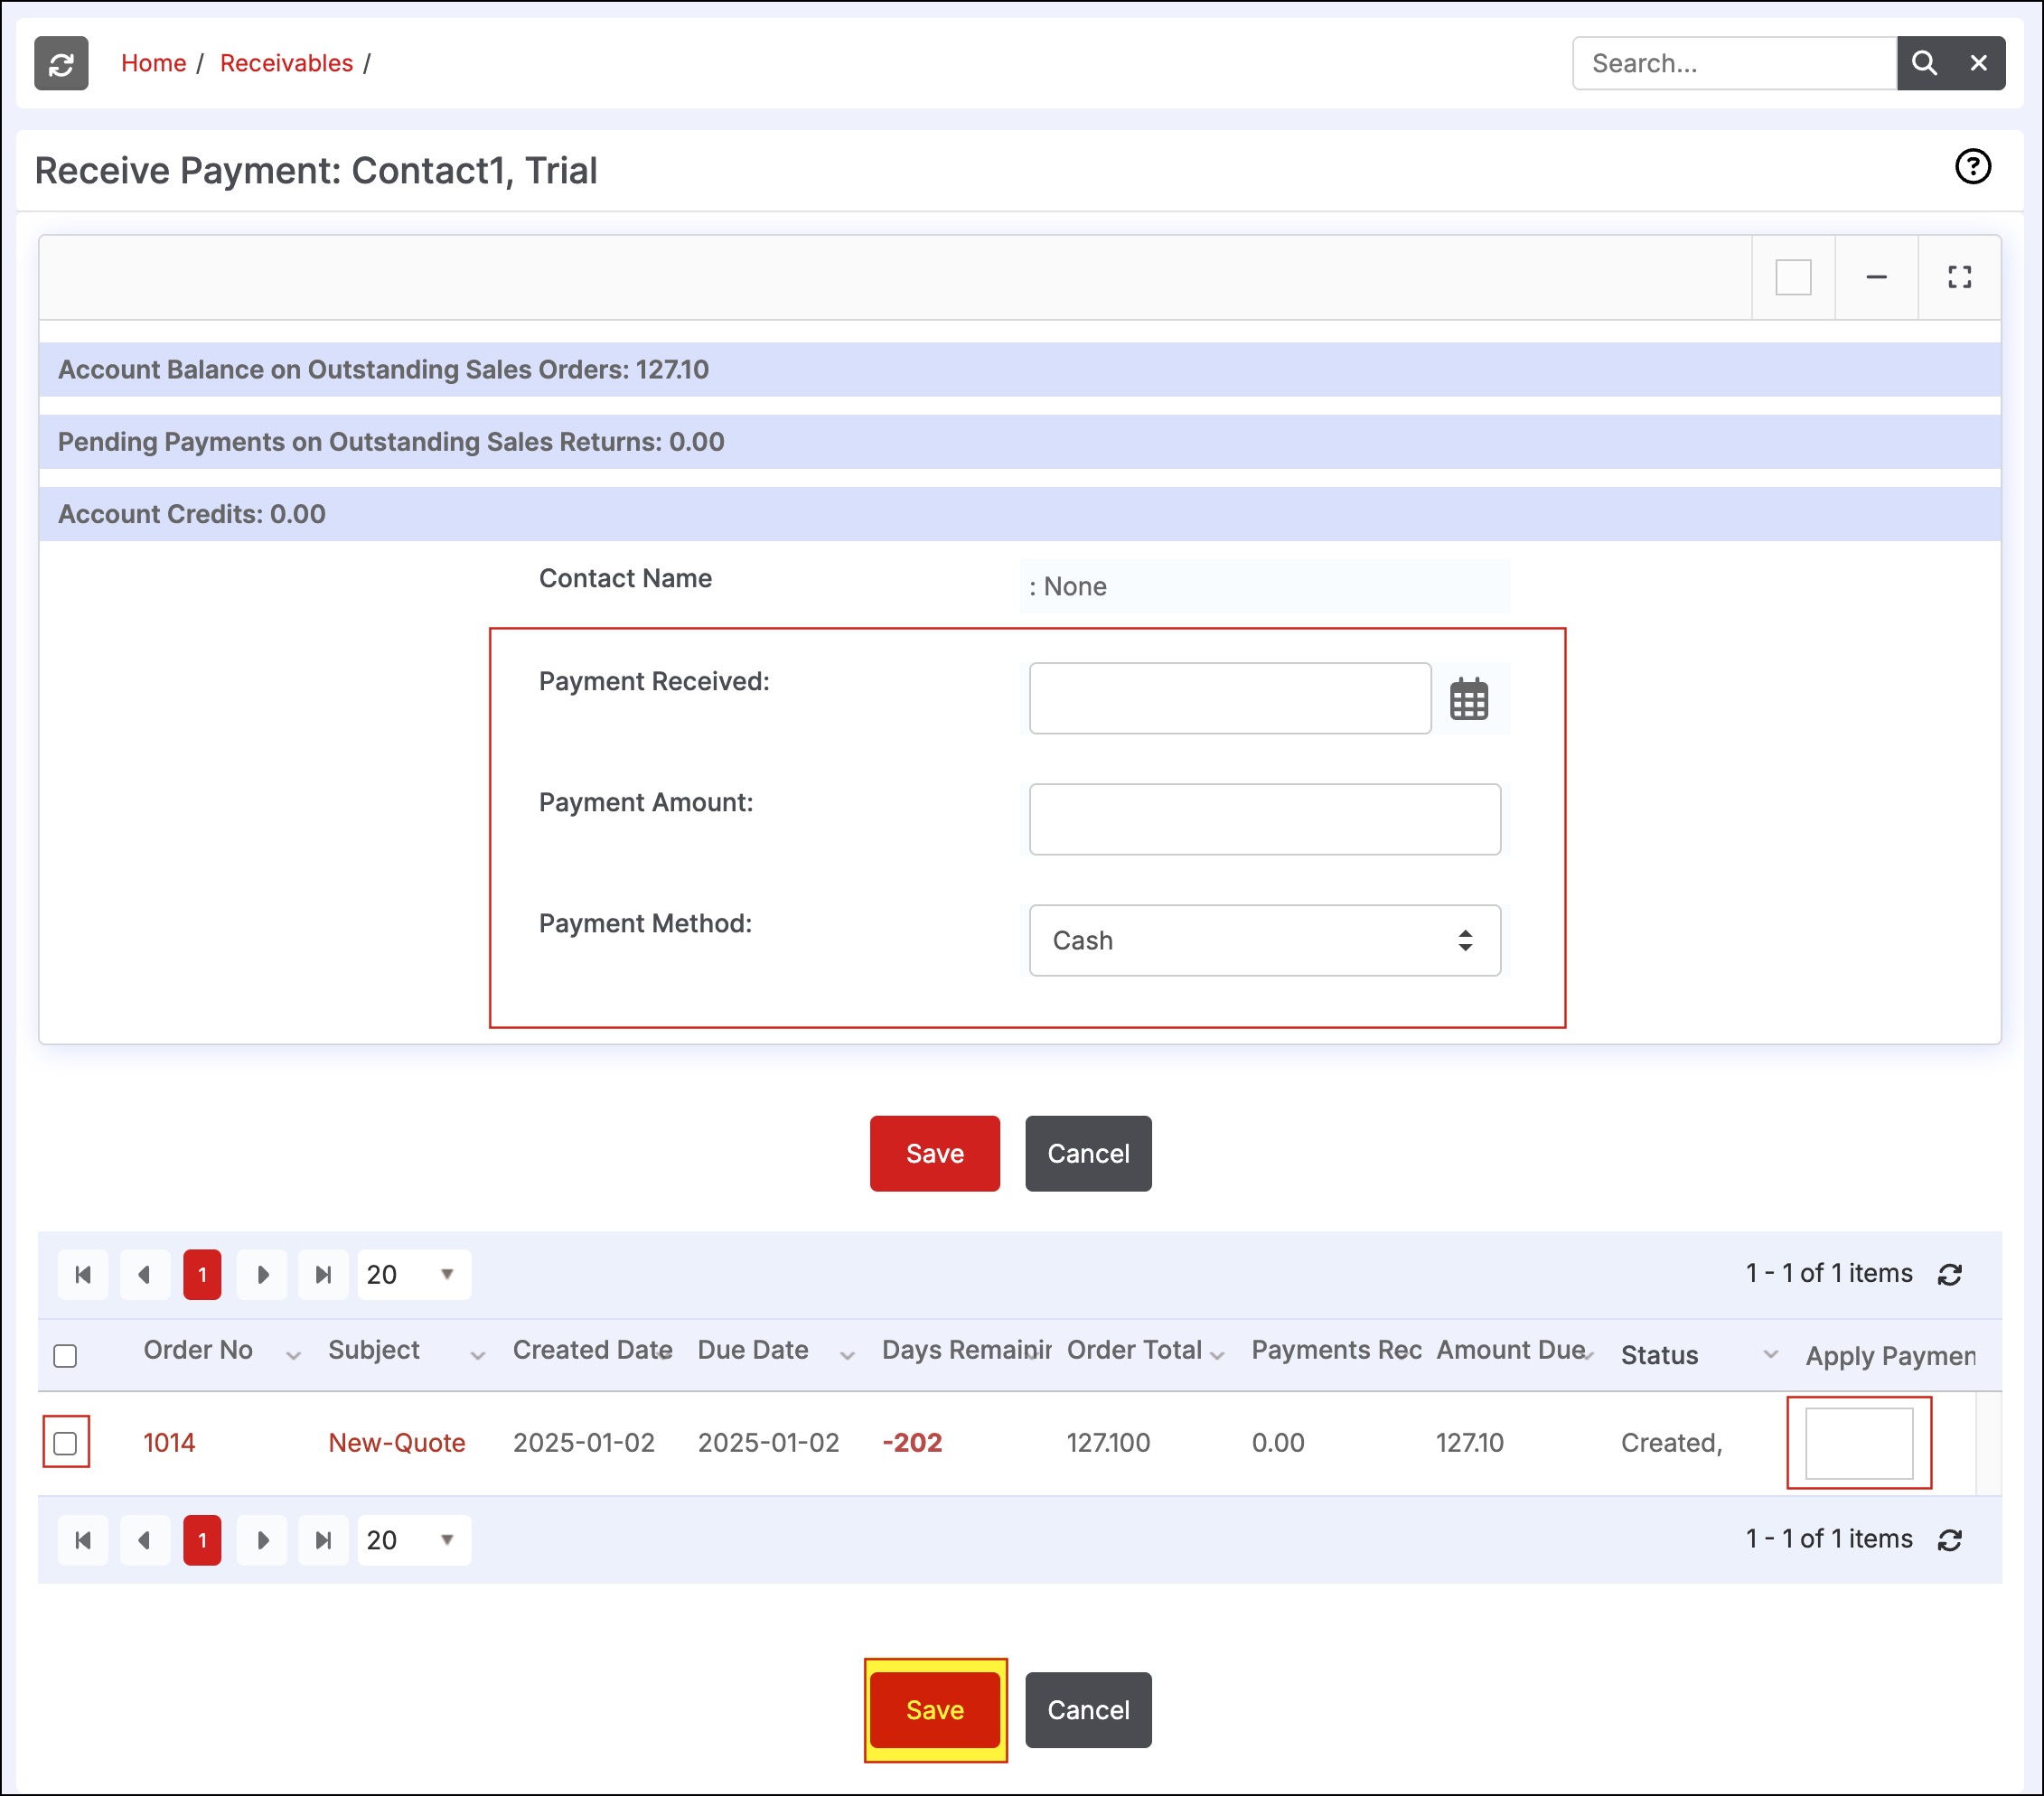
Task: Open the Order No column menu arrow
Action: click(293, 1356)
